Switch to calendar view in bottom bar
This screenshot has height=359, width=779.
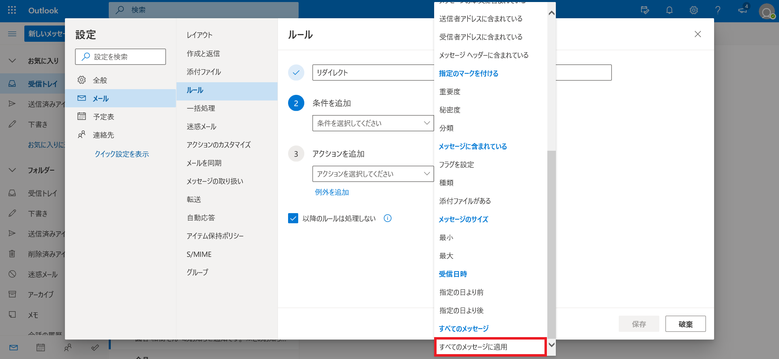tap(41, 348)
